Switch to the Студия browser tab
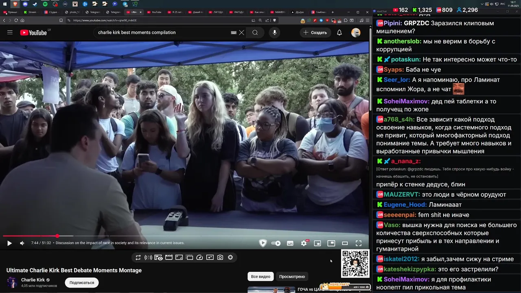This screenshot has width=521, height=293. [51, 12]
